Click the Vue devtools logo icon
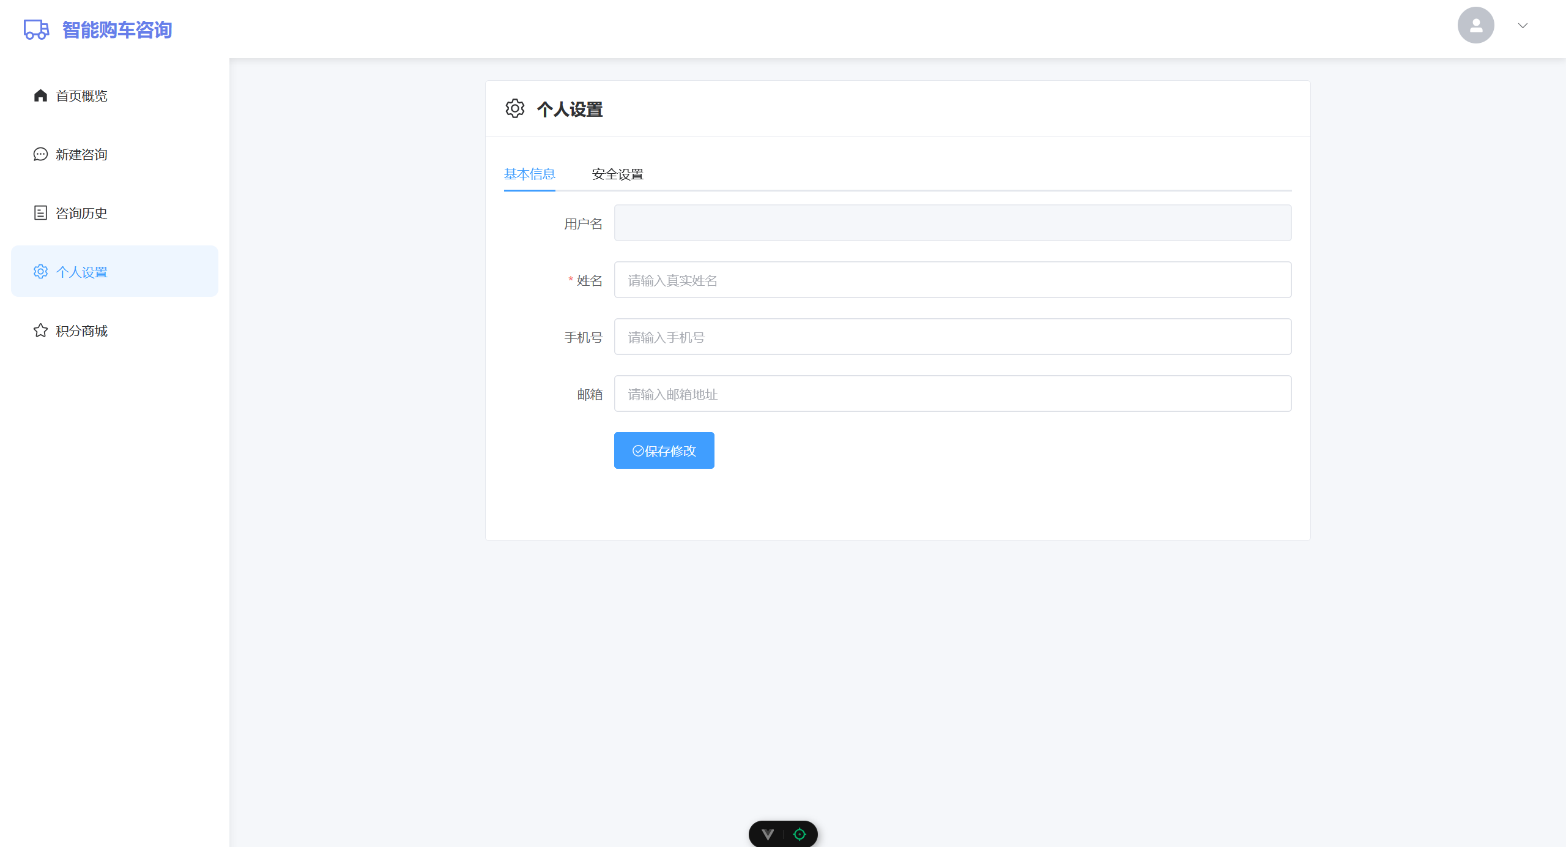Screen dimensions: 1566x847 click(x=768, y=834)
